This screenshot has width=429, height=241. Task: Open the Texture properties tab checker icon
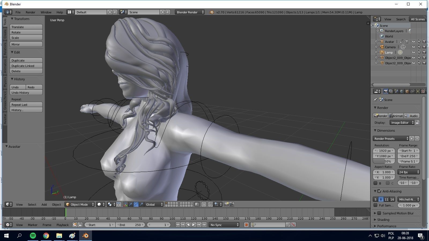pos(423,91)
